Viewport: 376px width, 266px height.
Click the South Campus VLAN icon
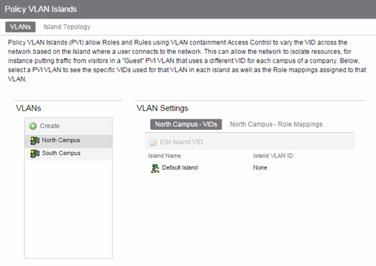pos(35,154)
